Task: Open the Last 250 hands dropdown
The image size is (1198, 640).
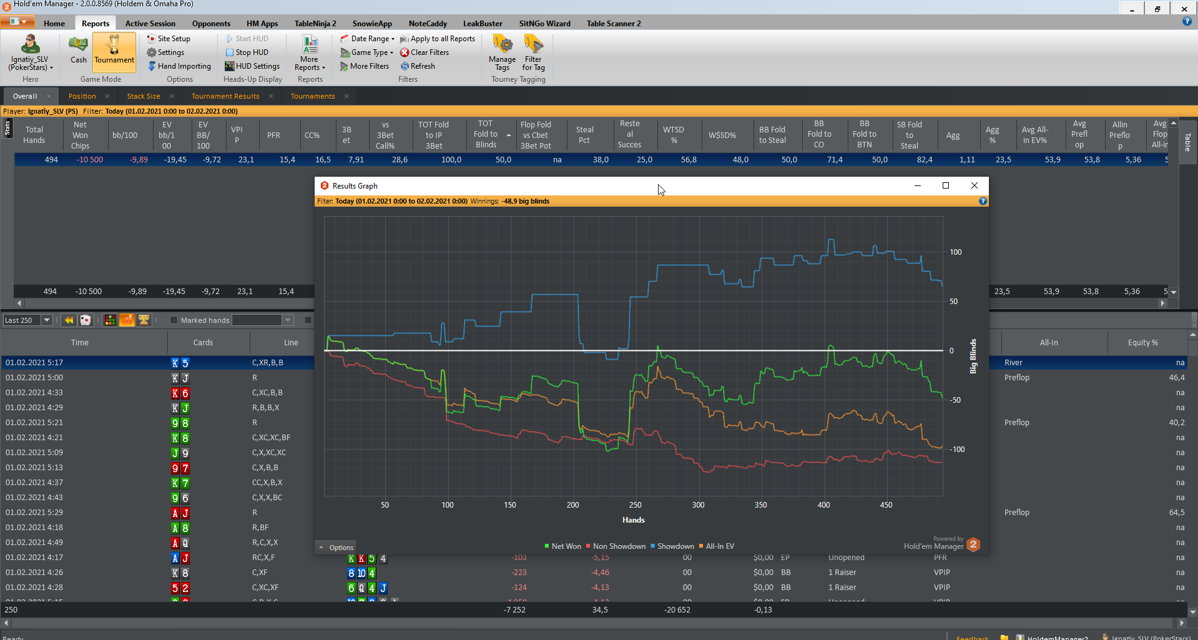Action: coord(46,320)
